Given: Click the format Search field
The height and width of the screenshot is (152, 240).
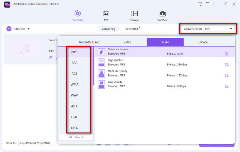Looking at the screenshot, I should tap(76, 137).
